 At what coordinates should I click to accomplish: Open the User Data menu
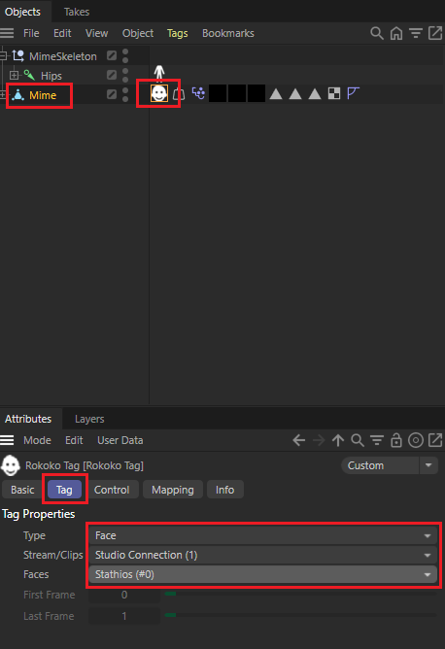120,440
